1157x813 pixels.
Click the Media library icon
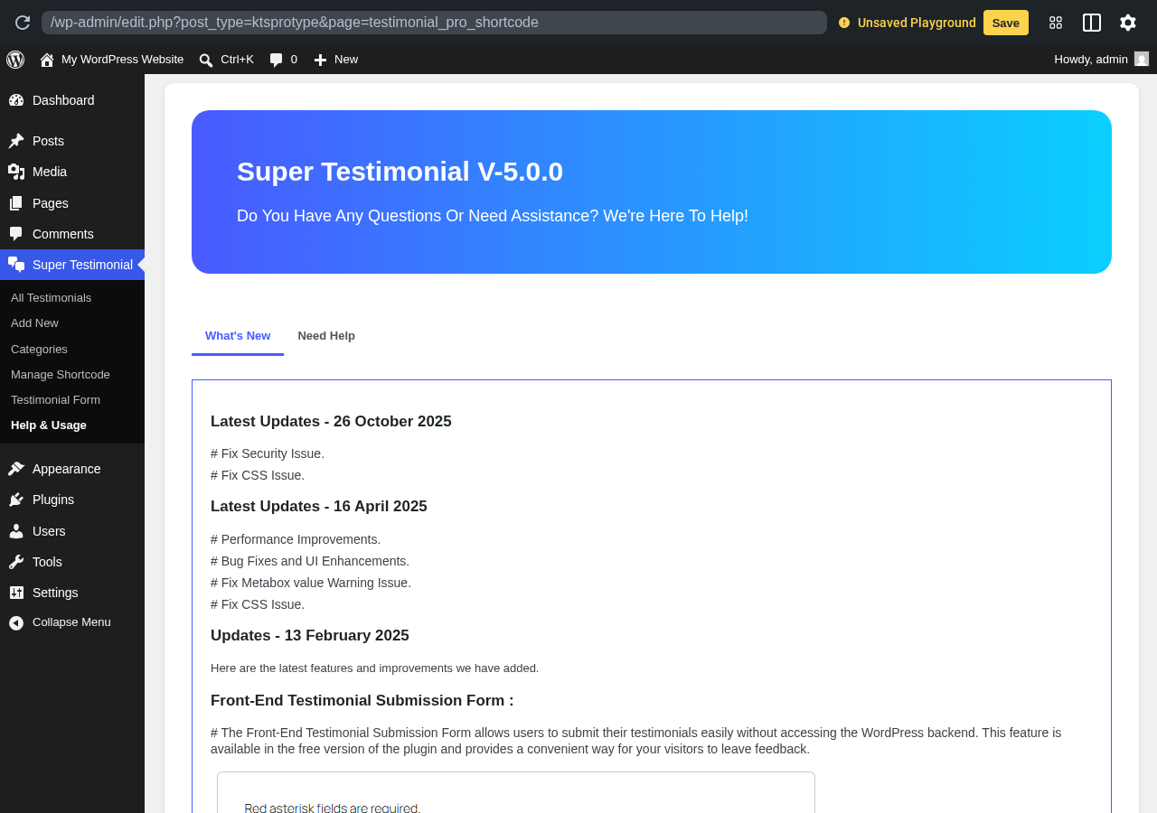16,172
